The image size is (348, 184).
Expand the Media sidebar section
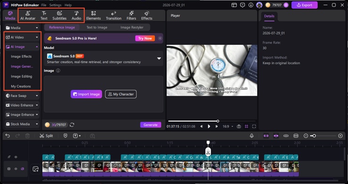pos(22,28)
